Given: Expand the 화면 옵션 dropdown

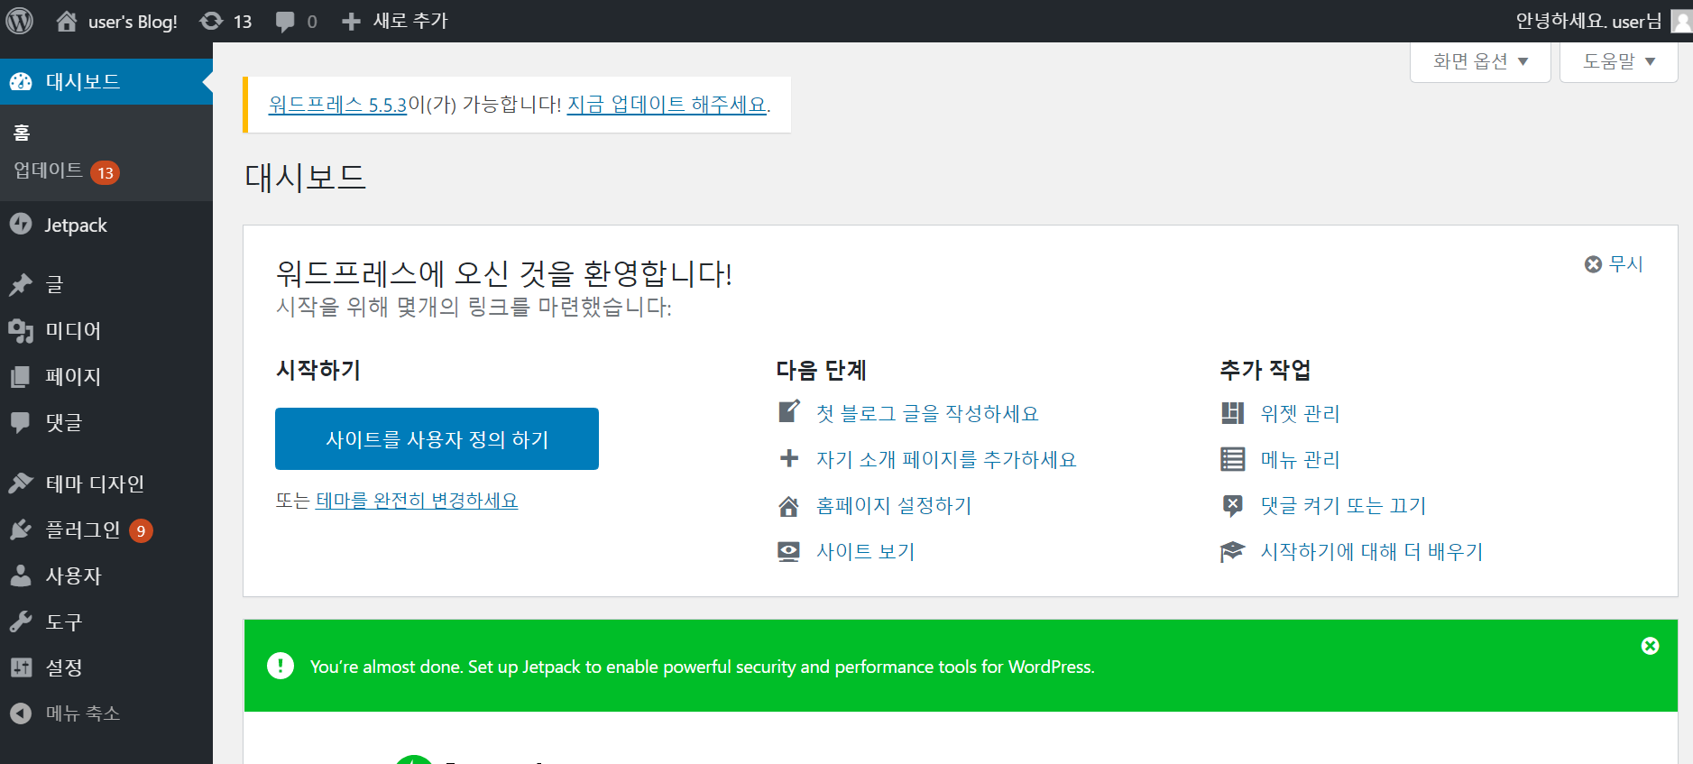Looking at the screenshot, I should pos(1480,61).
